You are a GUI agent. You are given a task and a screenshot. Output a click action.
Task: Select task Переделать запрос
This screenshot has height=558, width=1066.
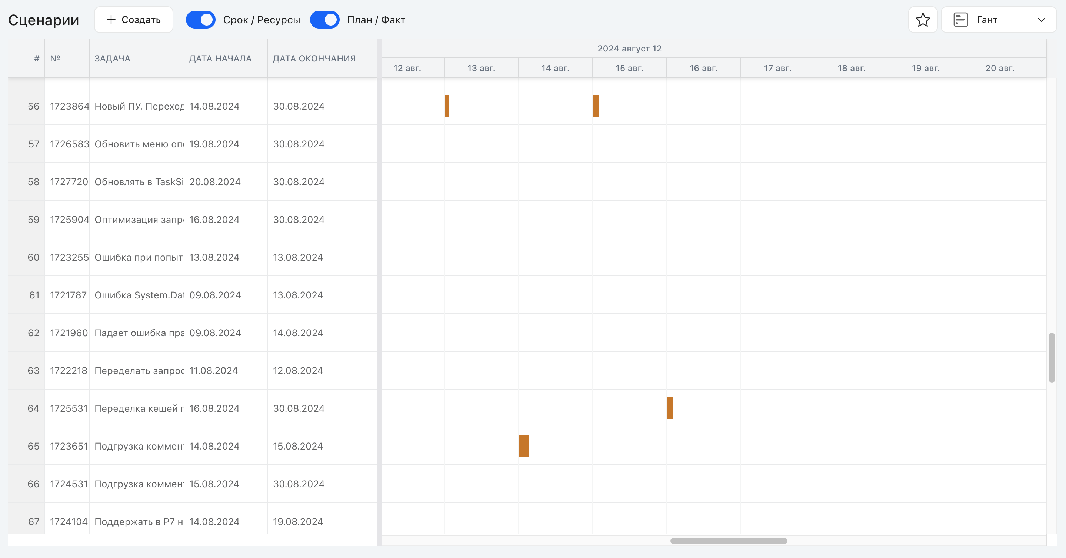[x=139, y=371]
